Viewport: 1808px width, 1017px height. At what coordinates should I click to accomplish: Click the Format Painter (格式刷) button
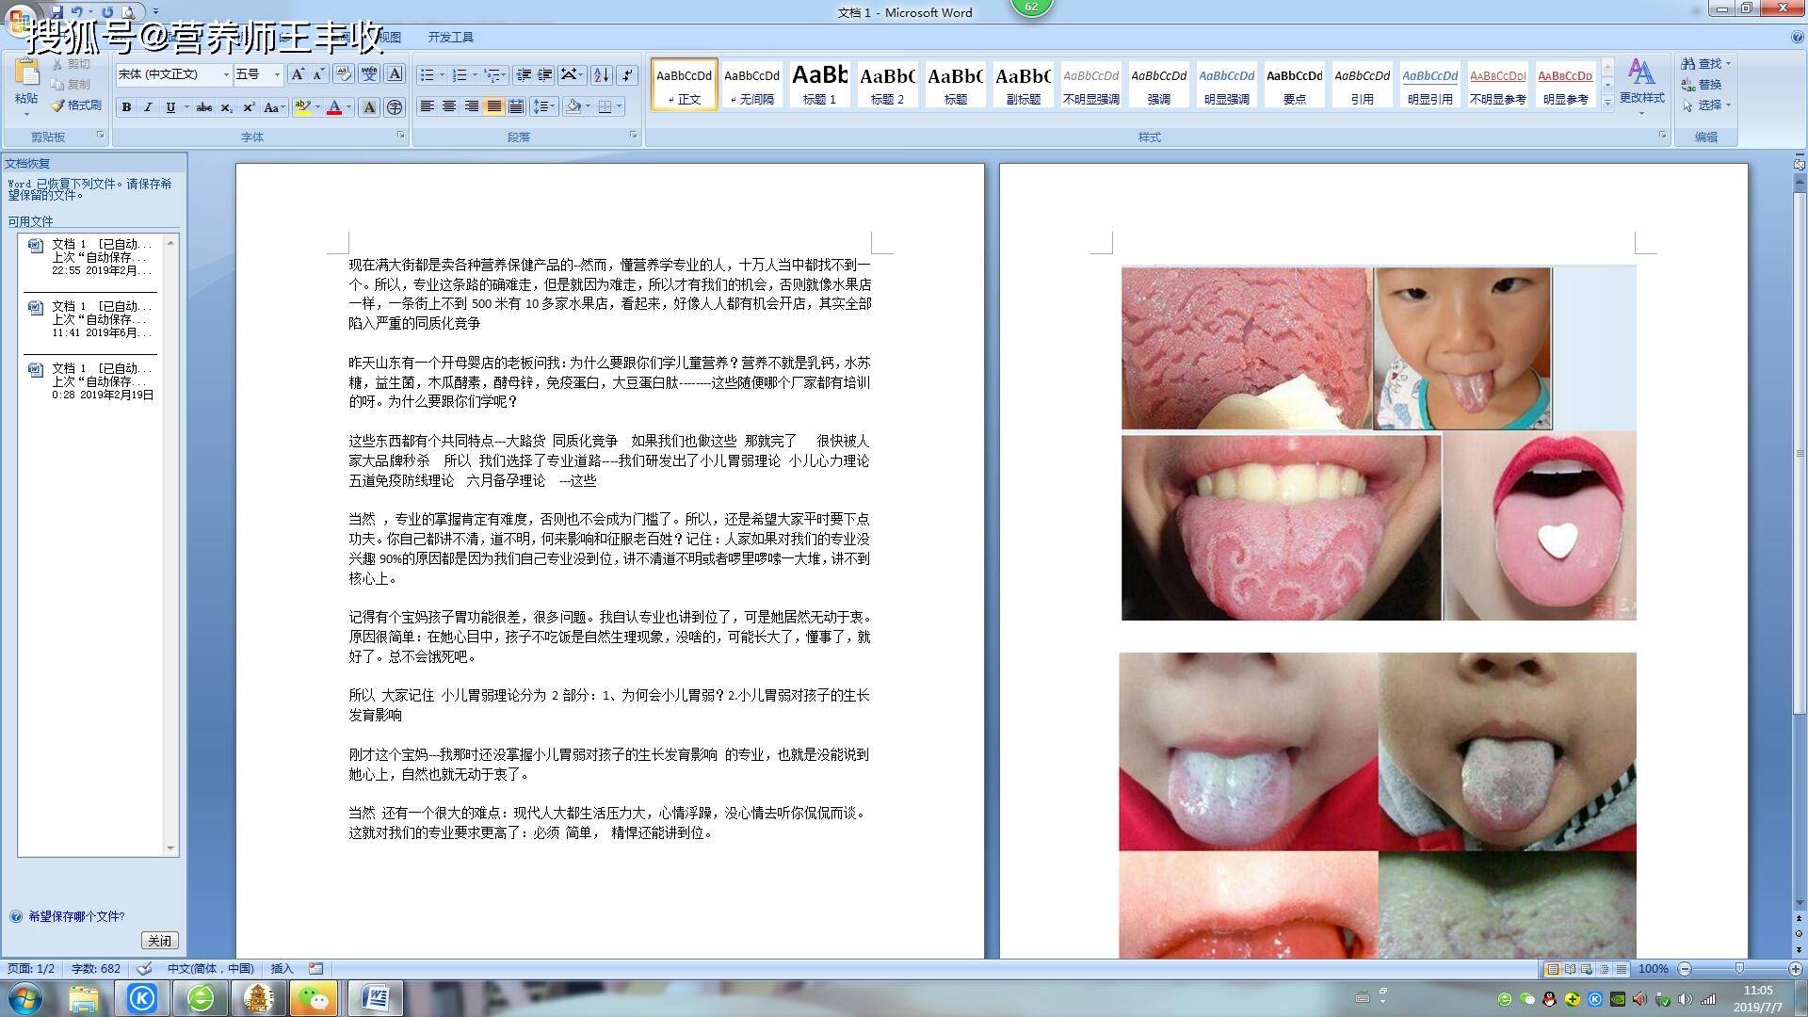point(76,105)
